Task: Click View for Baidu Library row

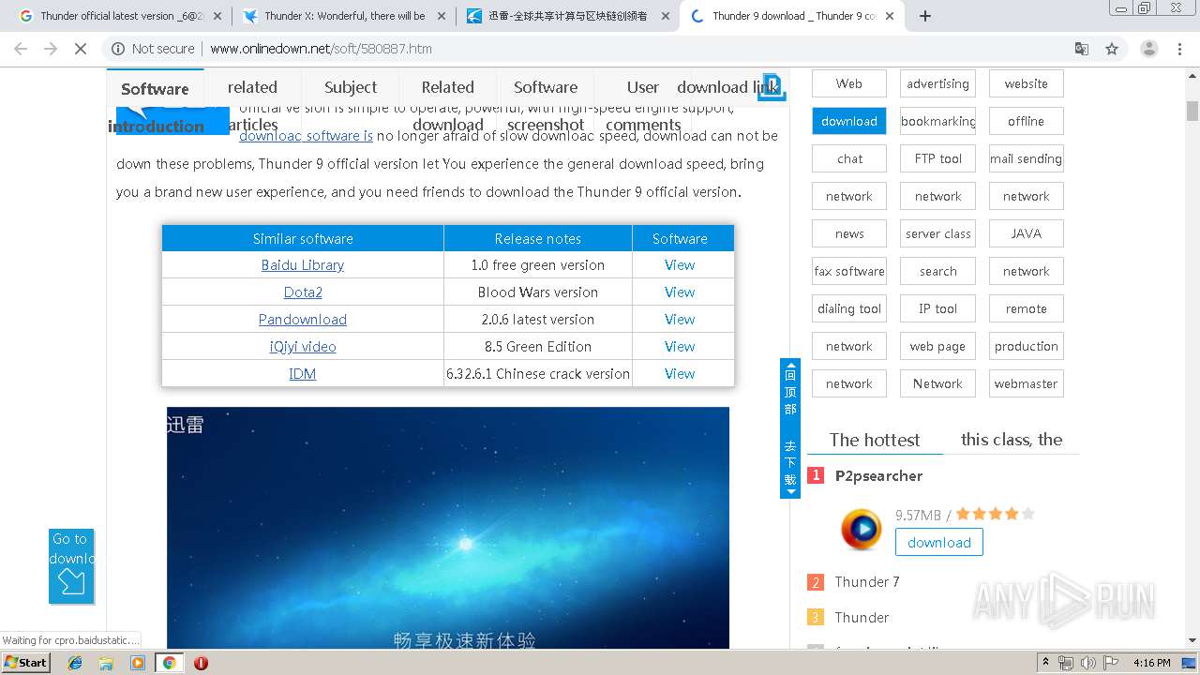Action: click(680, 265)
